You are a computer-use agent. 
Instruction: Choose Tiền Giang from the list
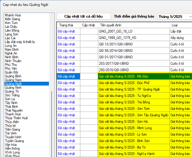pos(13,129)
